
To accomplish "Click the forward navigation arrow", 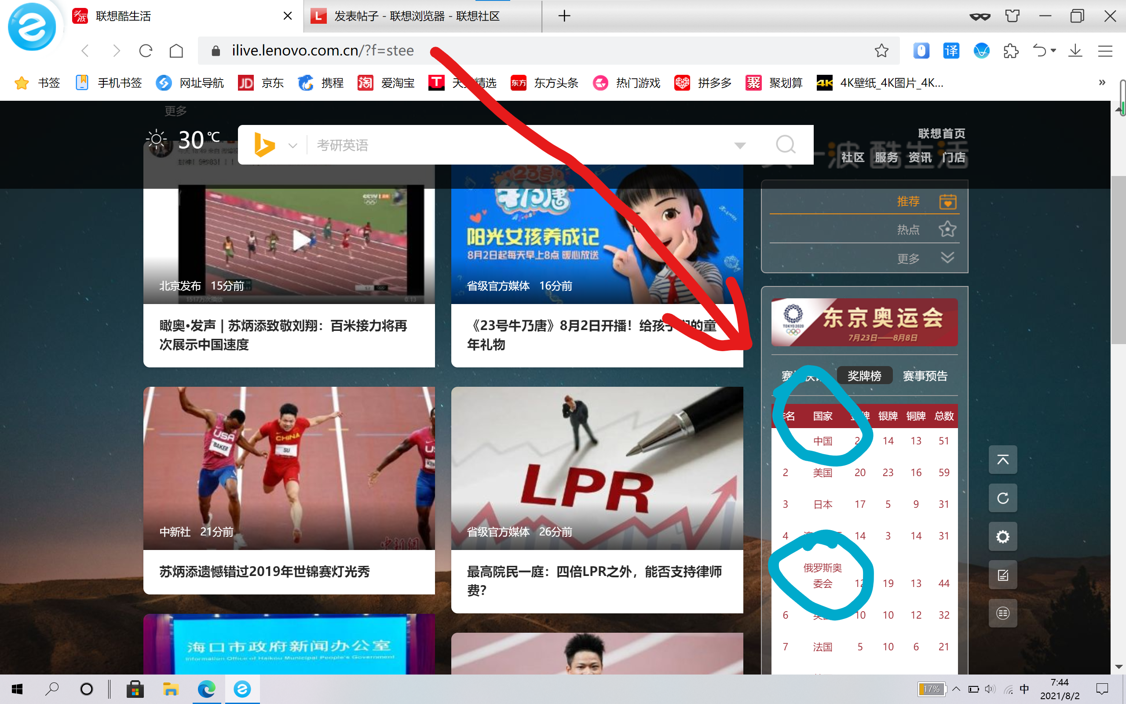I will (x=116, y=51).
